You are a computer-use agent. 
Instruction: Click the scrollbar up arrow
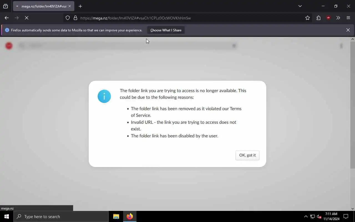click(353, 39)
